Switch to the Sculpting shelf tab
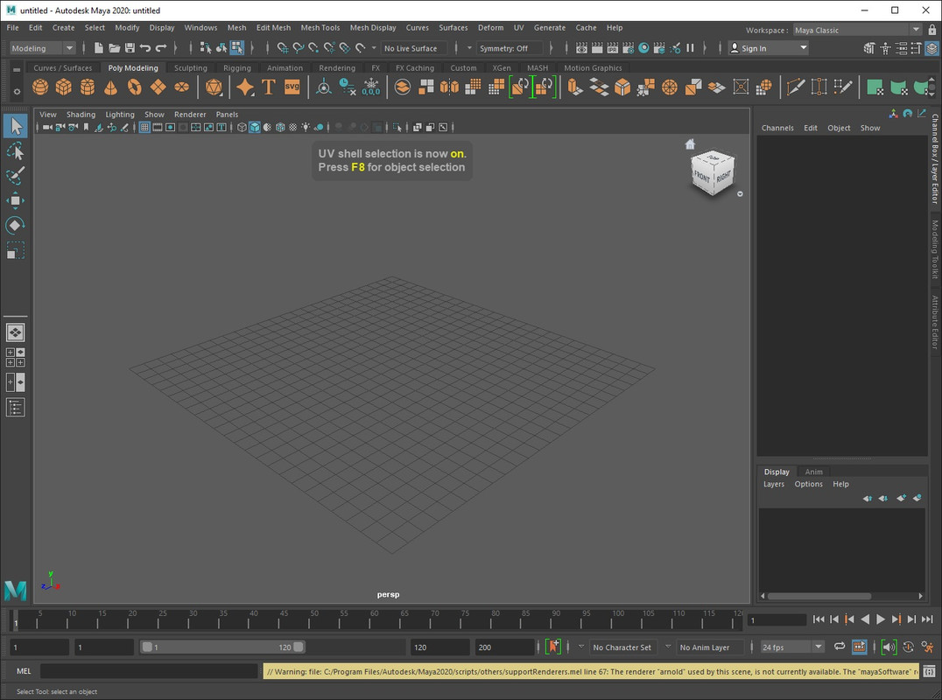 click(x=190, y=68)
